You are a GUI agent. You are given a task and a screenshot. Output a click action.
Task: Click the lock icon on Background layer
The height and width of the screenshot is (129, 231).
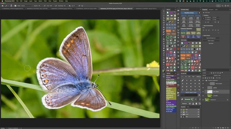click(228, 100)
